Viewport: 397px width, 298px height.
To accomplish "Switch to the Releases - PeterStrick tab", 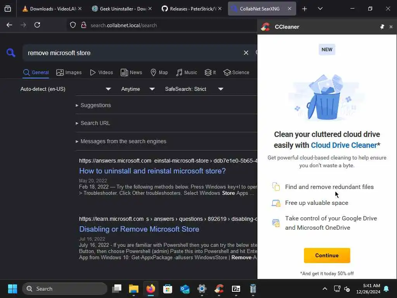I will point(189,9).
